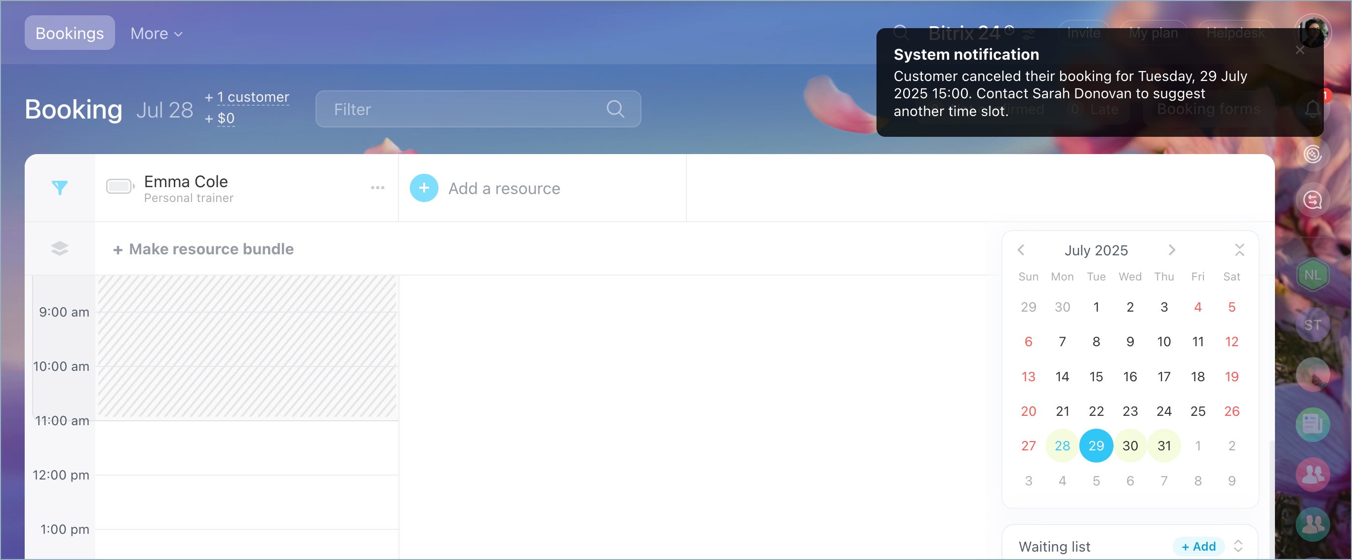Image resolution: width=1352 pixels, height=560 pixels.
Task: Open the Bookings tab
Action: coord(69,33)
